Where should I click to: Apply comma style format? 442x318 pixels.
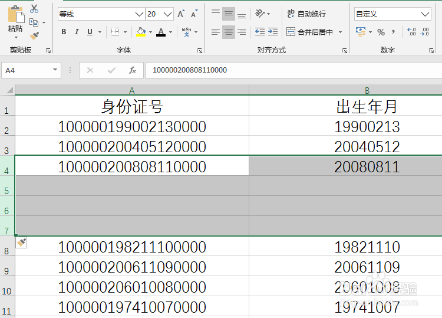393,32
